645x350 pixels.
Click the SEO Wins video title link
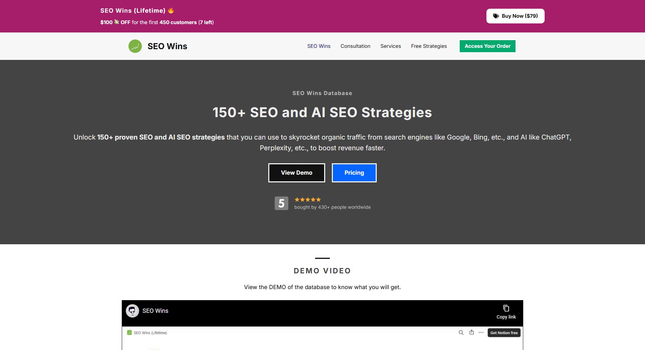[155, 311]
